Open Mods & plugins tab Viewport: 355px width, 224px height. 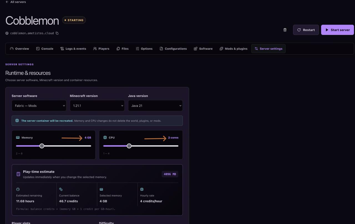pyautogui.click(x=234, y=49)
